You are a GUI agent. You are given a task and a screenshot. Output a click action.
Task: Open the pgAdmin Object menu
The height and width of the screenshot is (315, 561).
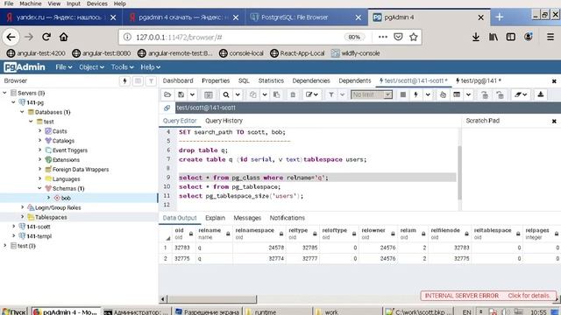click(91, 67)
